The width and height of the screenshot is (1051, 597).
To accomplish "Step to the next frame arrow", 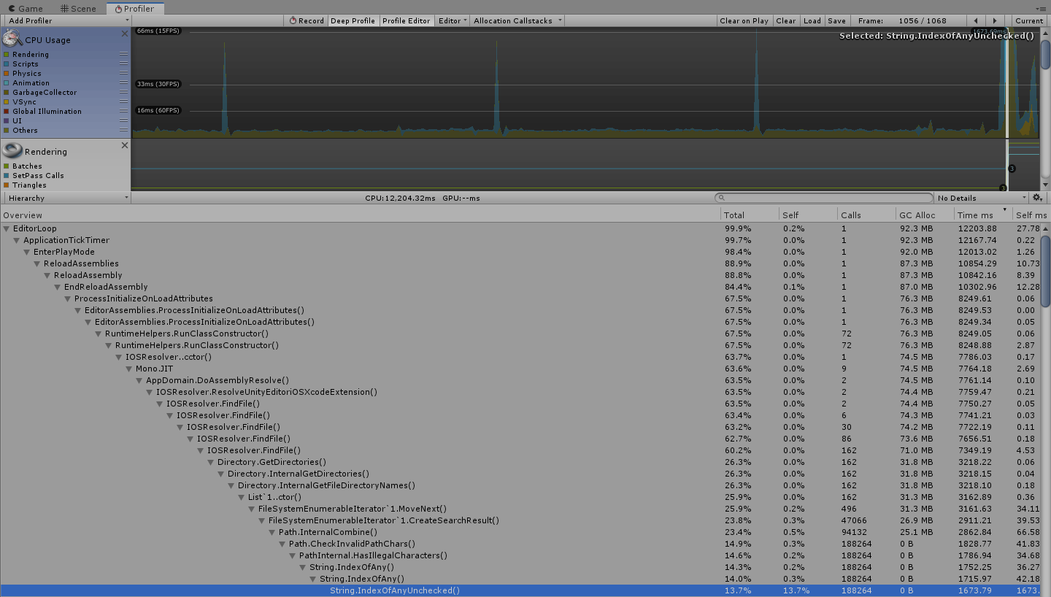I will point(995,20).
